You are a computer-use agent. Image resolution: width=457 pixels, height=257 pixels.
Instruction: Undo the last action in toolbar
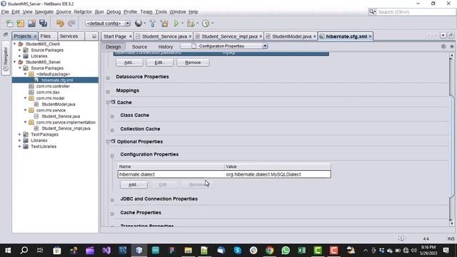[x=60, y=24]
